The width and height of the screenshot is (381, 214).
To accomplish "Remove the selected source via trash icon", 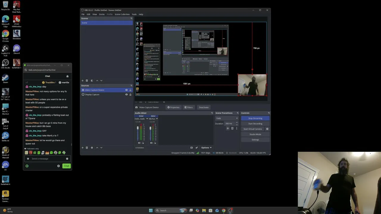I will pos(87,148).
